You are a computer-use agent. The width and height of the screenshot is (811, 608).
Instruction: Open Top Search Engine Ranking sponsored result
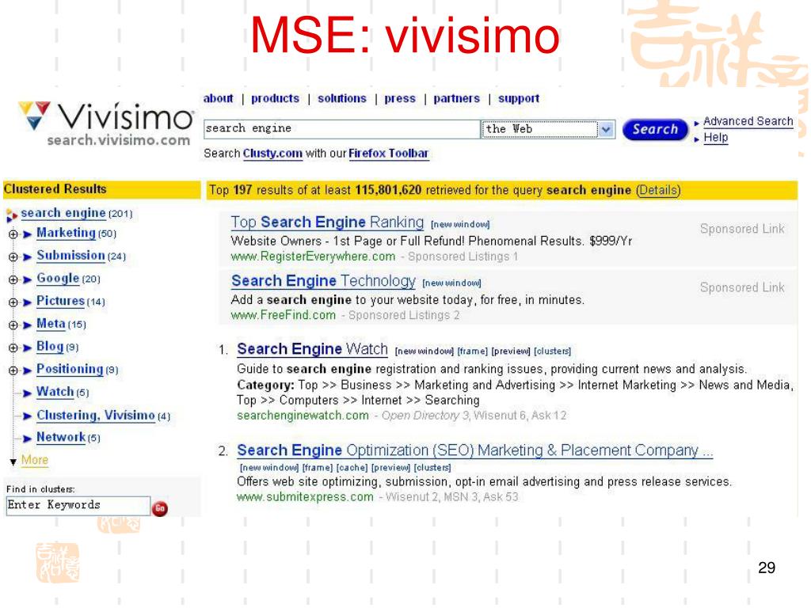[327, 222]
